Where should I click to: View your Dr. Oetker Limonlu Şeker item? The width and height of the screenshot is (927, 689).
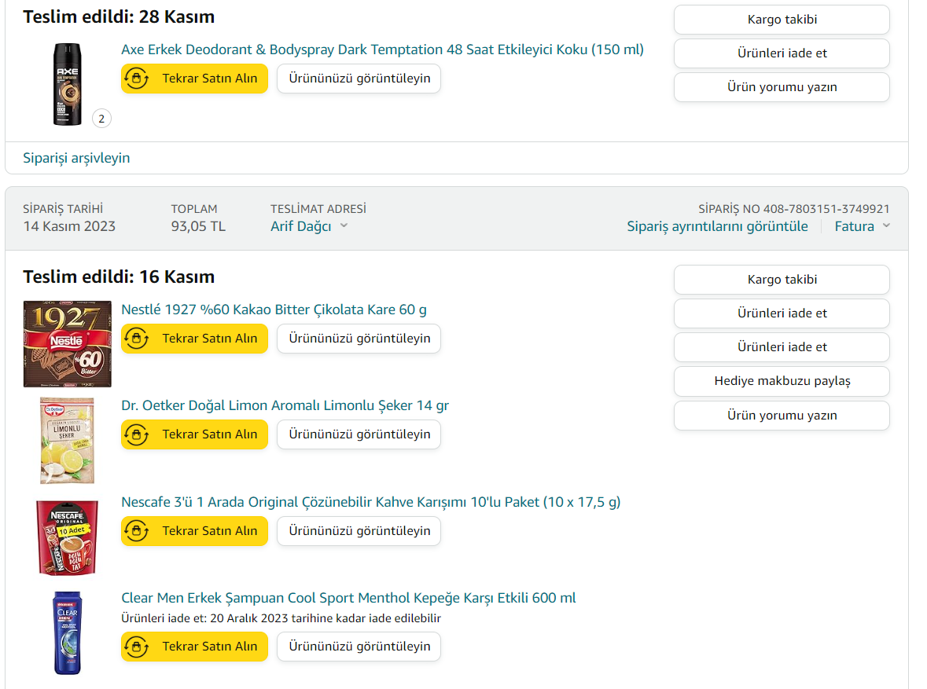pyautogui.click(x=359, y=434)
